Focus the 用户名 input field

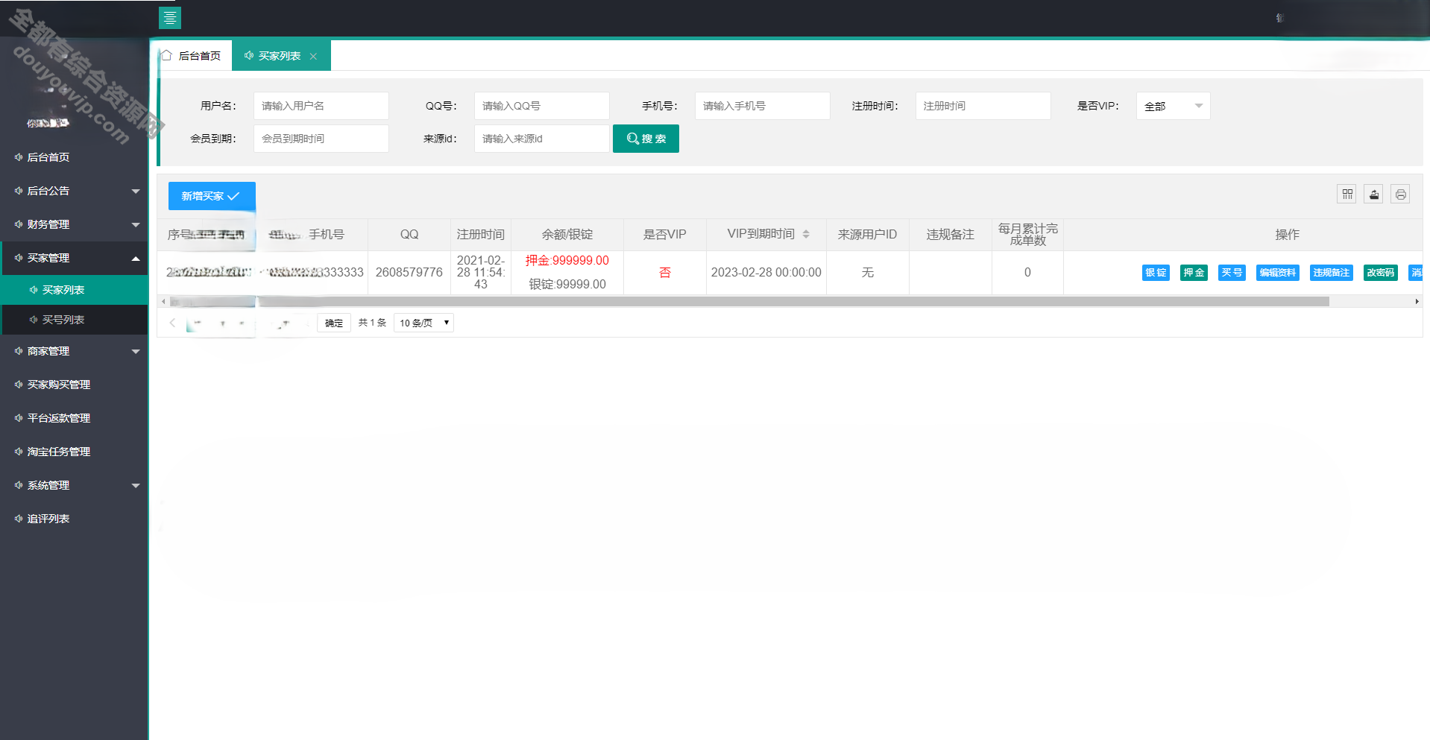(321, 106)
